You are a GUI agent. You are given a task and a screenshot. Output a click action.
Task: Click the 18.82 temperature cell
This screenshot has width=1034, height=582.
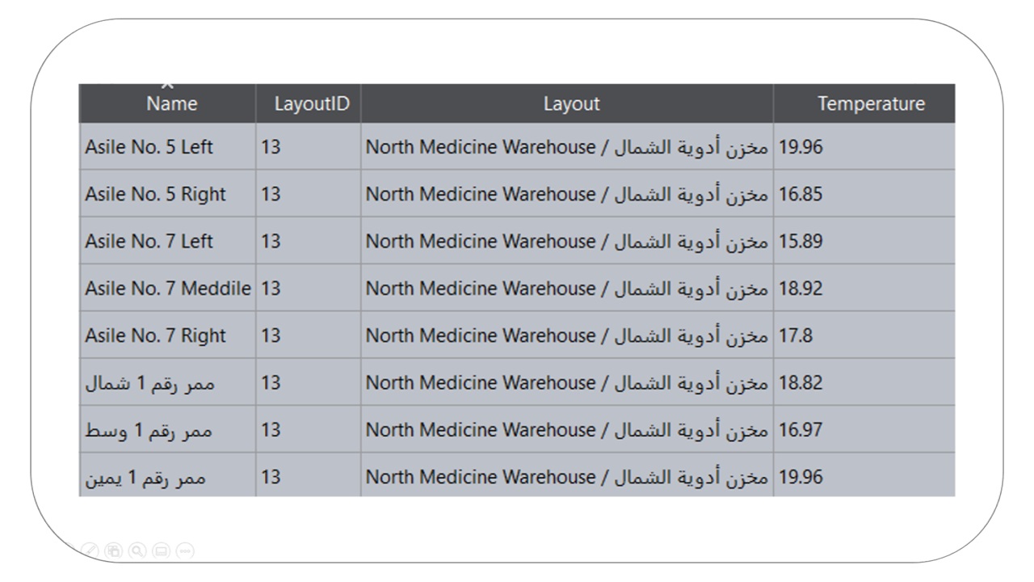[x=801, y=382]
